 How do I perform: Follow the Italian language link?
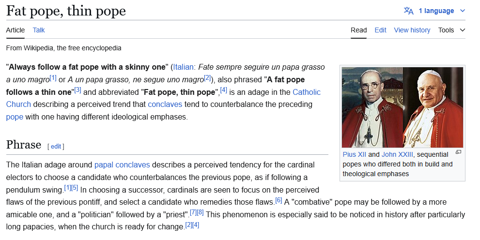point(184,67)
